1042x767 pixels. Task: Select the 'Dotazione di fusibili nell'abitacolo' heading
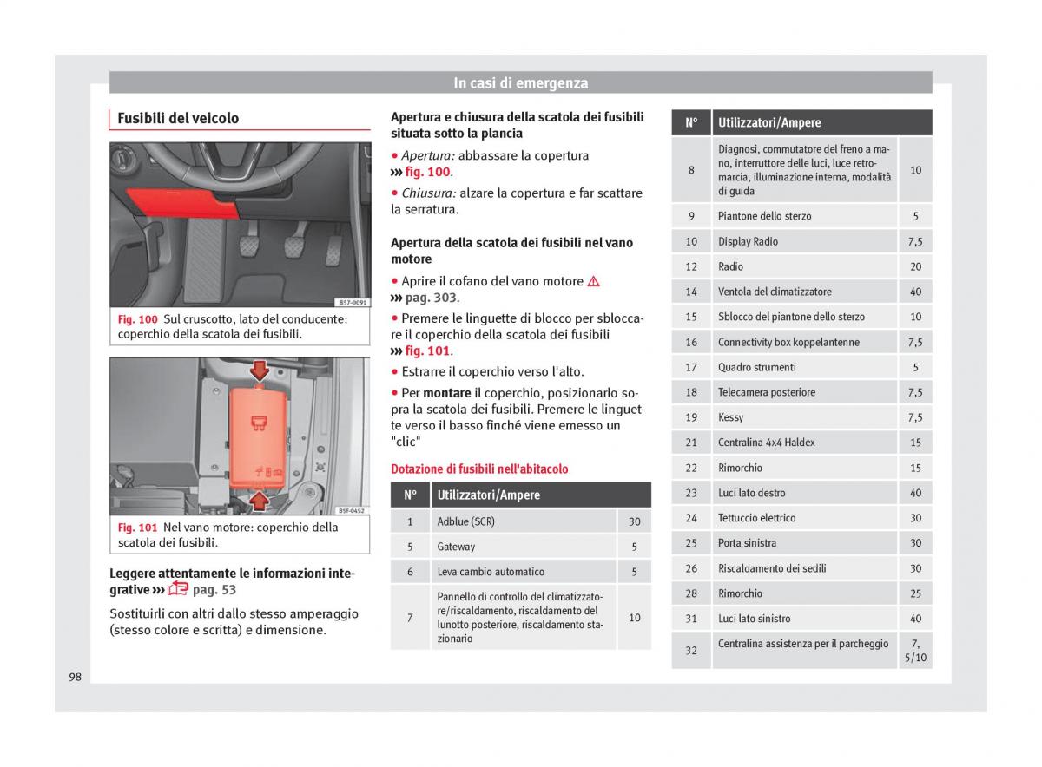(479, 469)
